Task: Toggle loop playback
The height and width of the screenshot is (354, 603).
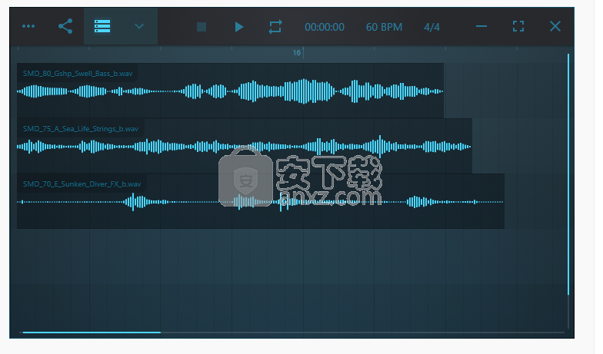Action: click(x=275, y=27)
